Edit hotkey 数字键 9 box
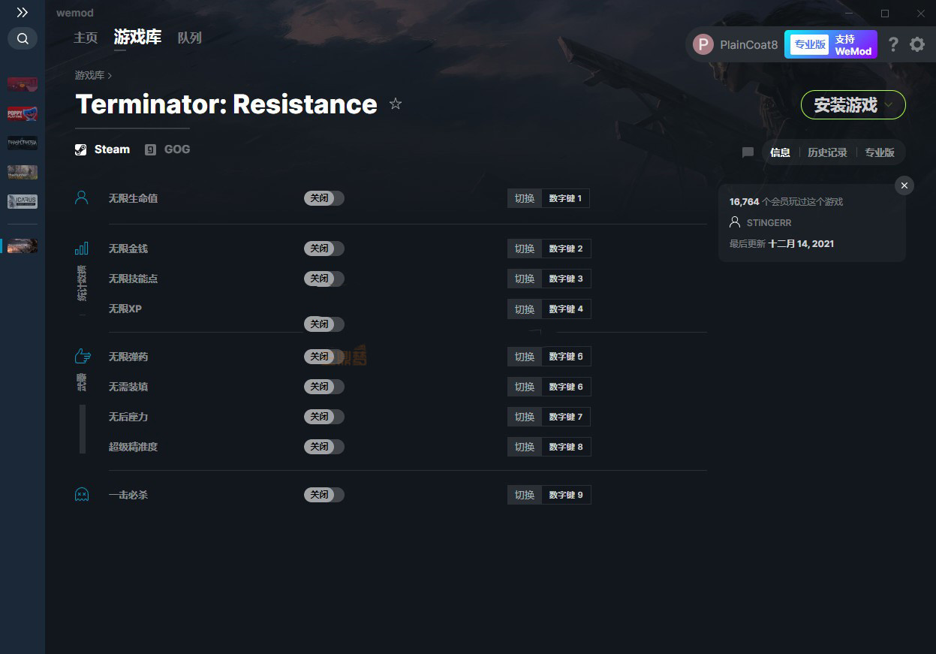 click(x=566, y=495)
